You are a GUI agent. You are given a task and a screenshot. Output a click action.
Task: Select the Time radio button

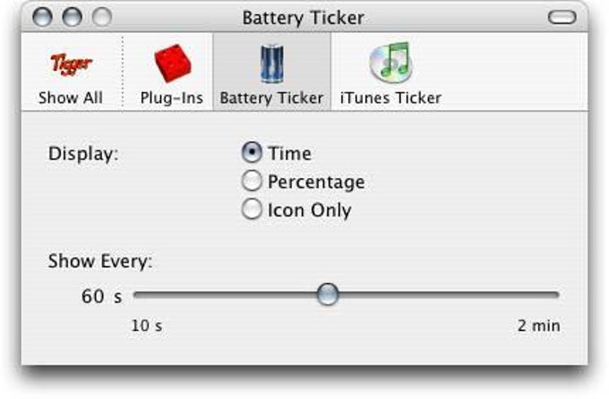point(252,153)
